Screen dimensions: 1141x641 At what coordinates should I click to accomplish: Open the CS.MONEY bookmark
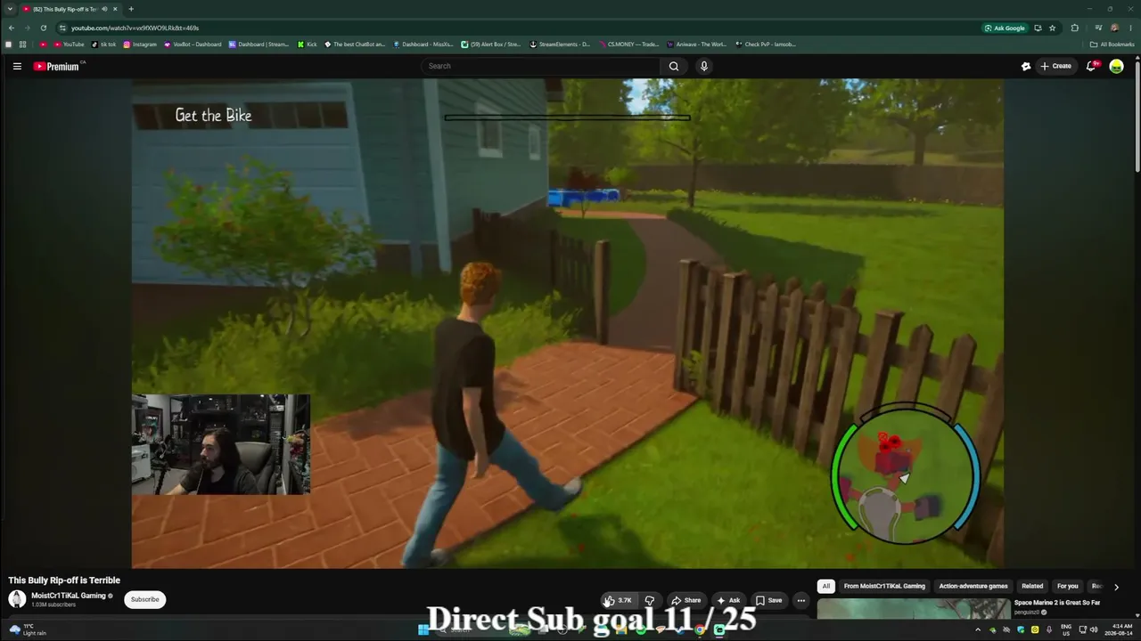coord(629,45)
